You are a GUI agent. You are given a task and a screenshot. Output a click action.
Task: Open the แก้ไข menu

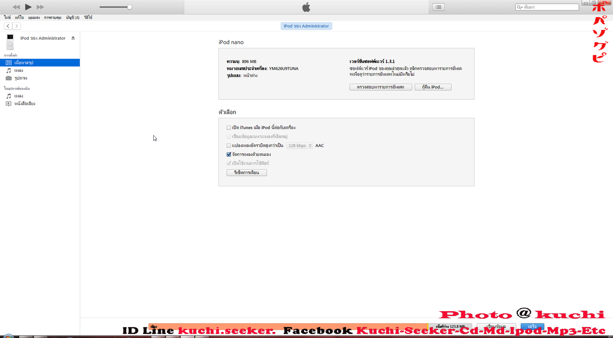pos(19,17)
